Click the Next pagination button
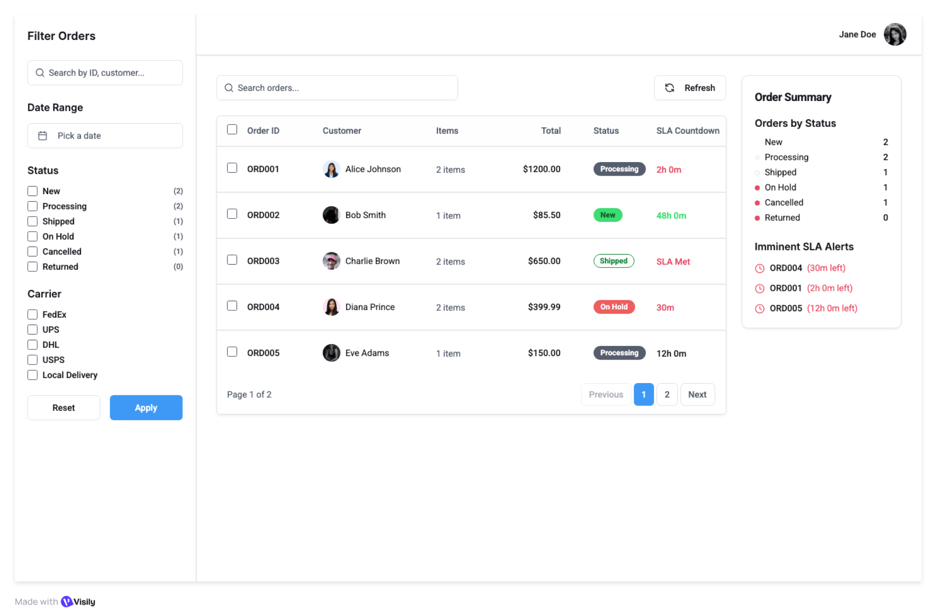 tap(697, 394)
